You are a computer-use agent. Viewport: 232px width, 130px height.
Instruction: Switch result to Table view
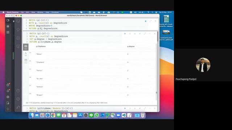pos(26,47)
